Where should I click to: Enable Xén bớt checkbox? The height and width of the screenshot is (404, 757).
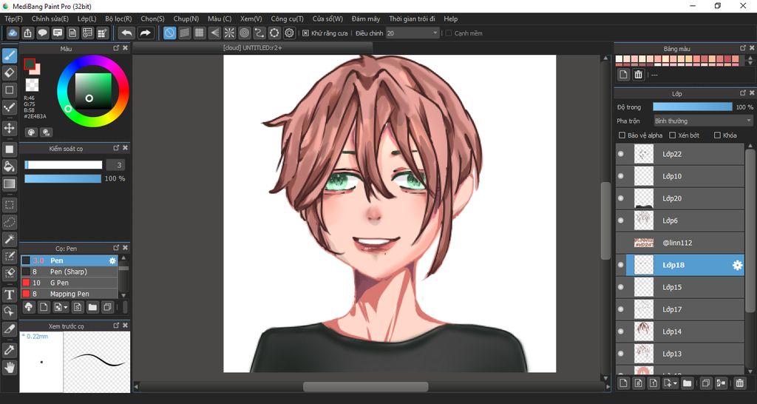(672, 135)
